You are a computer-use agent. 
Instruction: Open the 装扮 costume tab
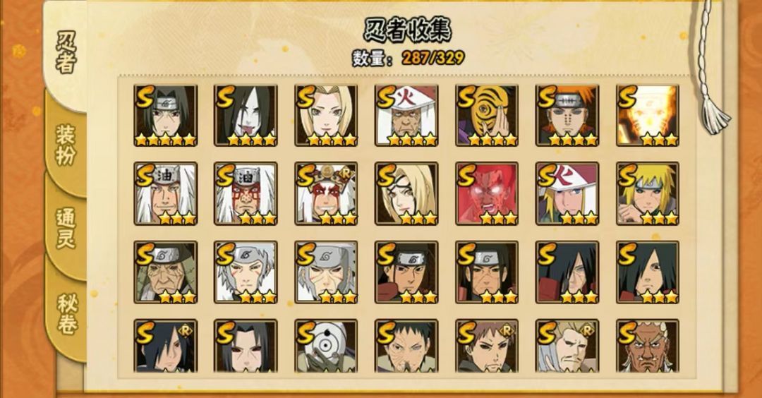pos(66,145)
